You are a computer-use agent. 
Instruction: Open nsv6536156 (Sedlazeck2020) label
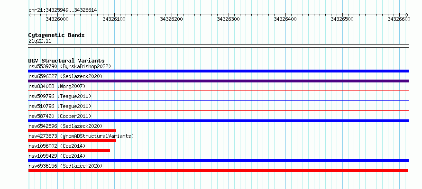(65, 166)
